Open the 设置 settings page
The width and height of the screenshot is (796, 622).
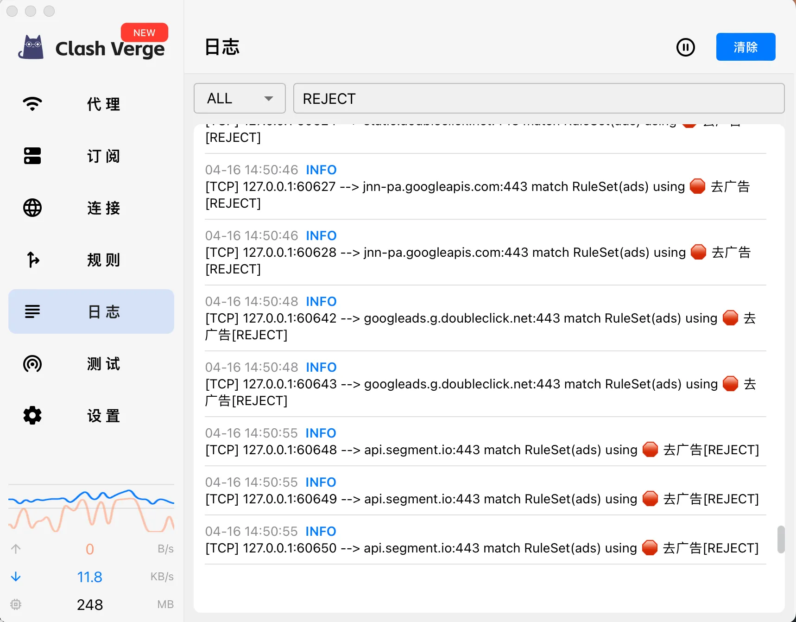tap(103, 416)
